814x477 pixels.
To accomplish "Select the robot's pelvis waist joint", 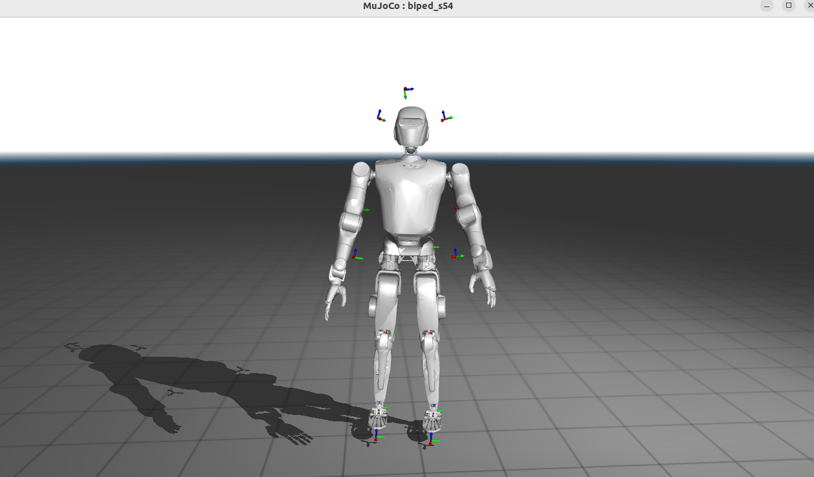I will (408, 253).
